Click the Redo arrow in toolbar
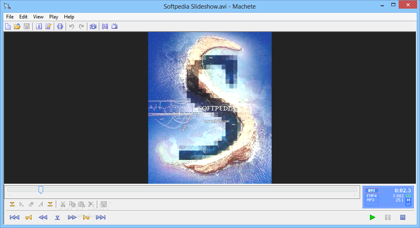This screenshot has width=420, height=228. 81,26
